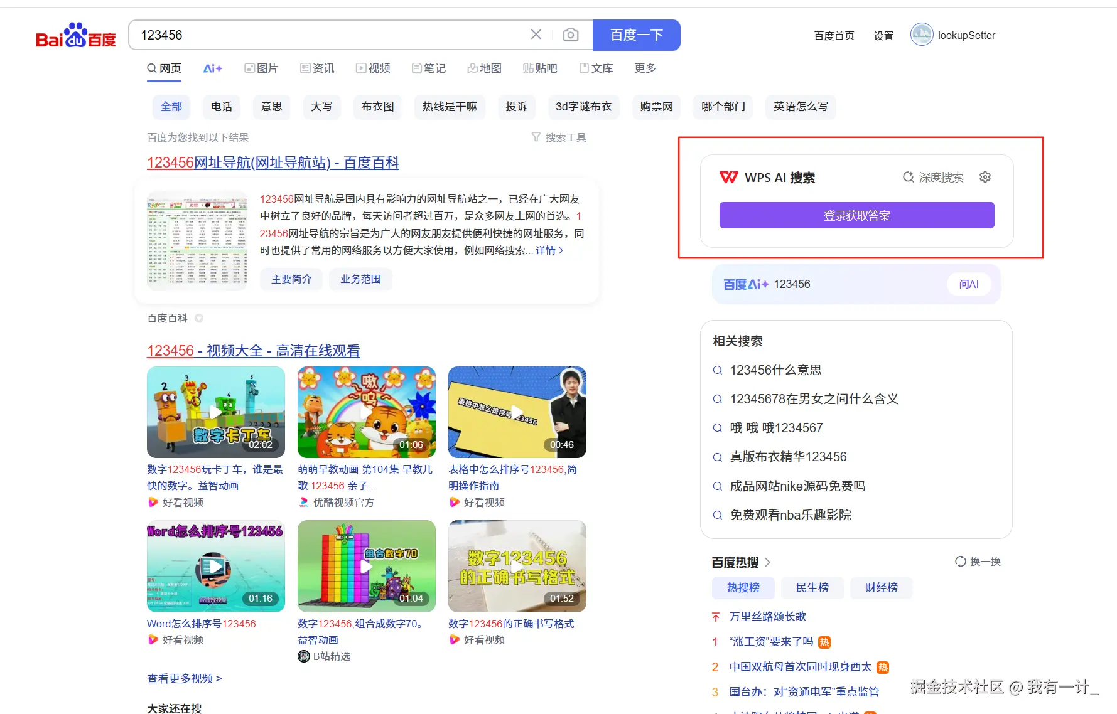The height and width of the screenshot is (714, 1117).
Task: Play the 数字卡丁车 video thumbnail
Action: (x=215, y=412)
